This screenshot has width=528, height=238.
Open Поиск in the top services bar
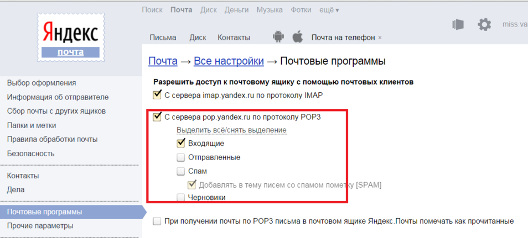coord(152,10)
